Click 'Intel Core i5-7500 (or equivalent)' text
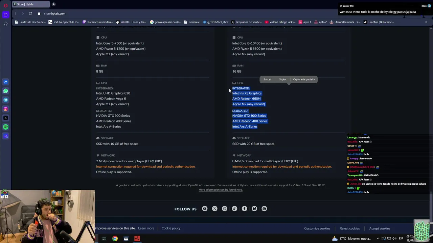The height and width of the screenshot is (243, 433). [120, 43]
